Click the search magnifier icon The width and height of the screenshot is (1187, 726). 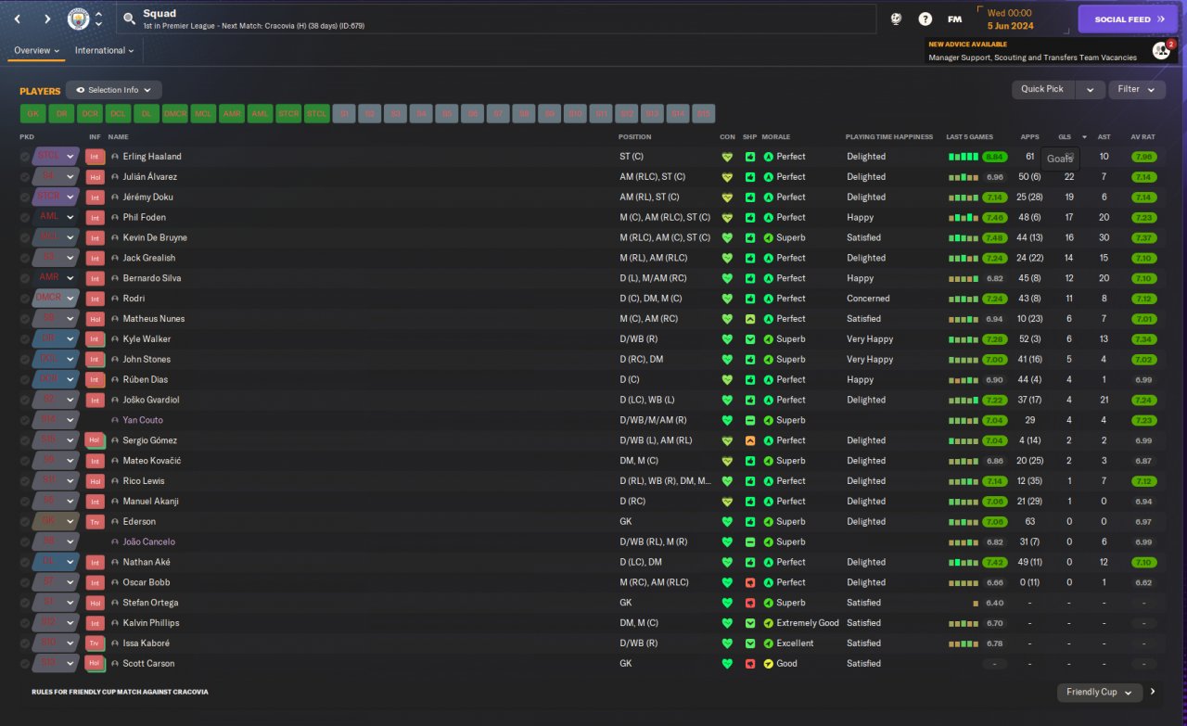pyautogui.click(x=129, y=19)
